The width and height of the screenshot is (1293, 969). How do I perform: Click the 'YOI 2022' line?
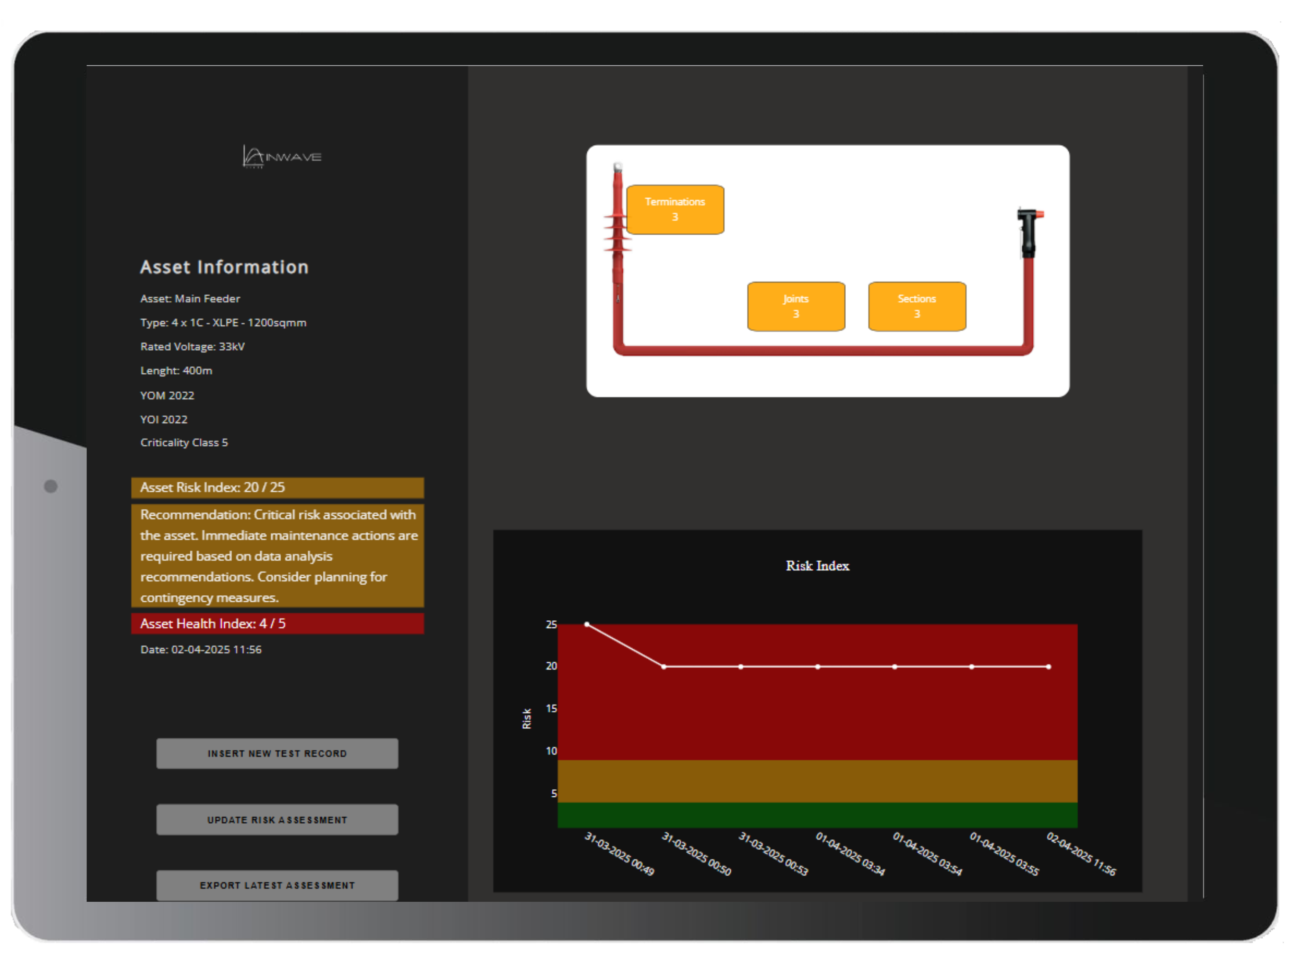tap(164, 420)
